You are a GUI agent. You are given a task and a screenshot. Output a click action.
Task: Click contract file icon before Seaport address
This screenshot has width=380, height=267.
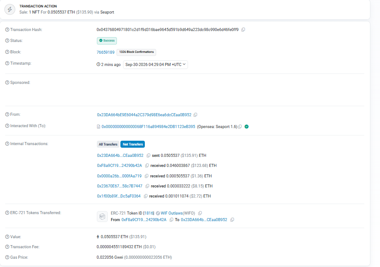(x=99, y=127)
